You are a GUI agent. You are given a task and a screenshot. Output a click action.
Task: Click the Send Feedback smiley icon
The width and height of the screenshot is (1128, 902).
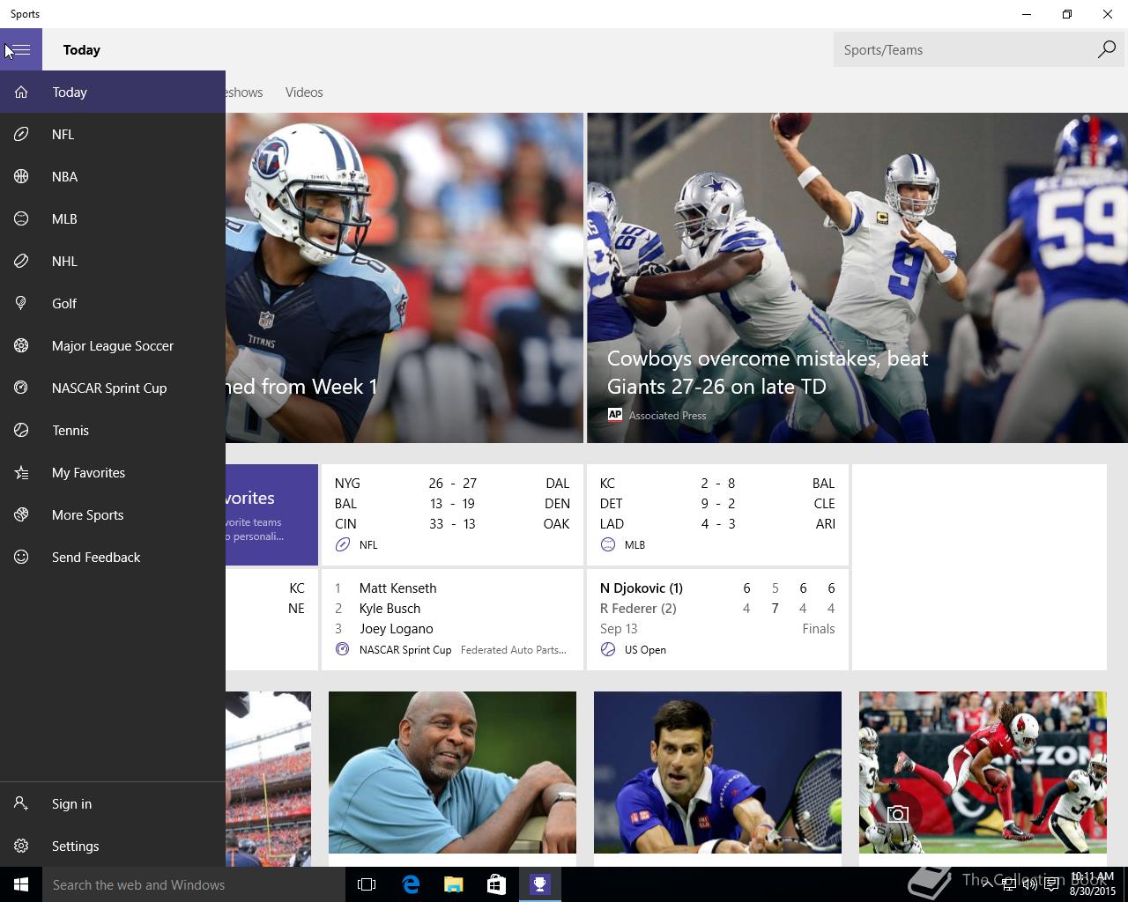point(21,557)
